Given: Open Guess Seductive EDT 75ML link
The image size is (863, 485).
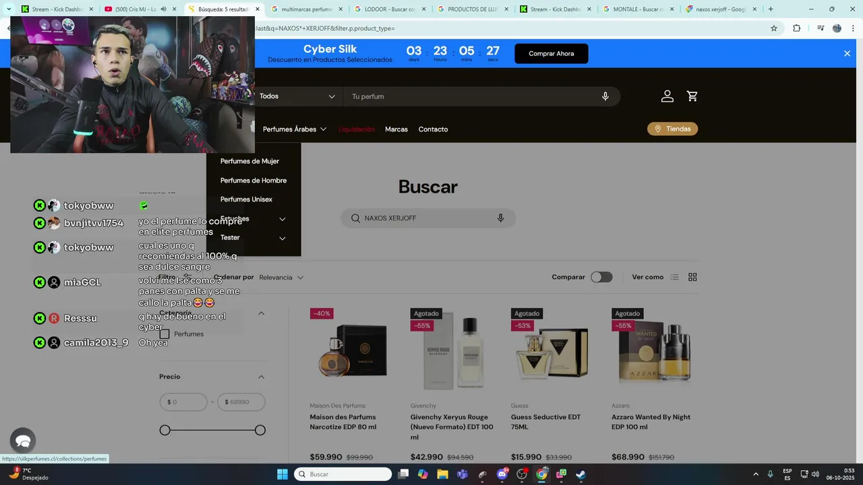Looking at the screenshot, I should pyautogui.click(x=545, y=422).
